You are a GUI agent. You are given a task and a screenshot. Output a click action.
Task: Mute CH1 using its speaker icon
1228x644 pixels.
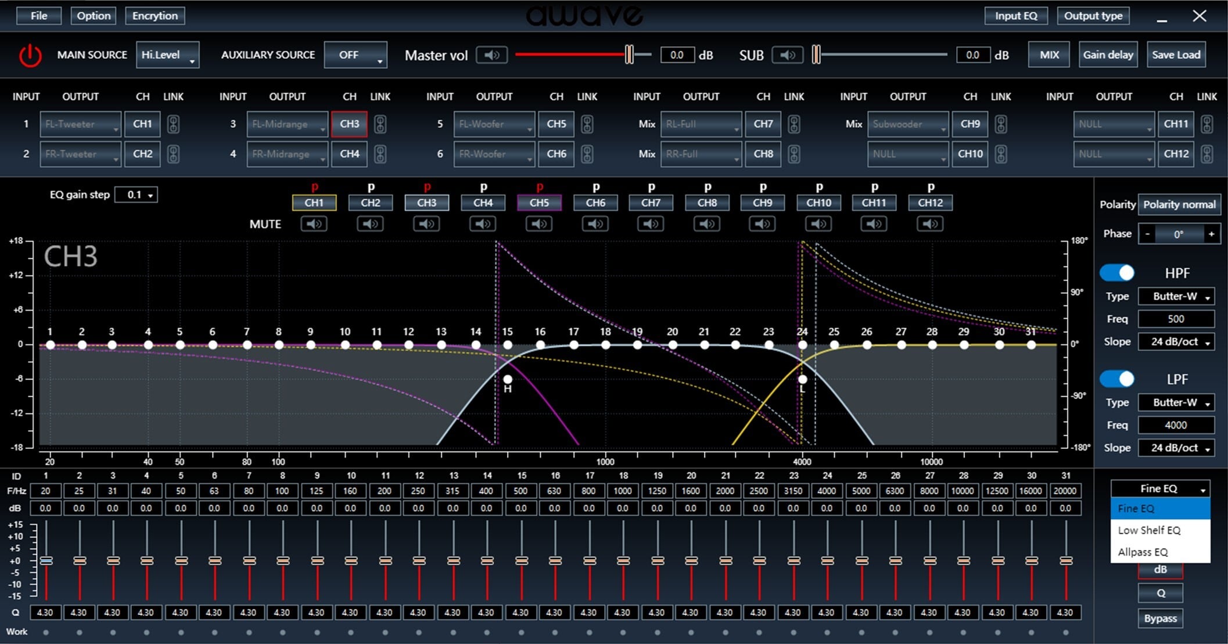coord(314,224)
